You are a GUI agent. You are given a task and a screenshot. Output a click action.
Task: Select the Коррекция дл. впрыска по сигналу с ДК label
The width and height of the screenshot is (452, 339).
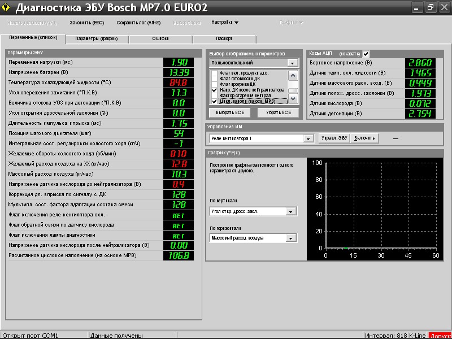(x=57, y=194)
